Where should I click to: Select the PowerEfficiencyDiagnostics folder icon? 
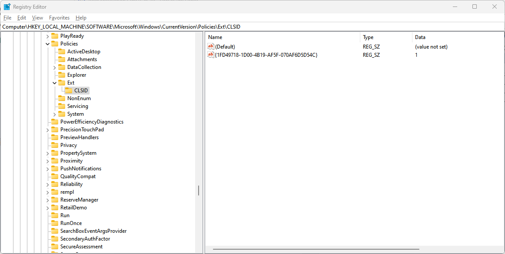(55, 122)
